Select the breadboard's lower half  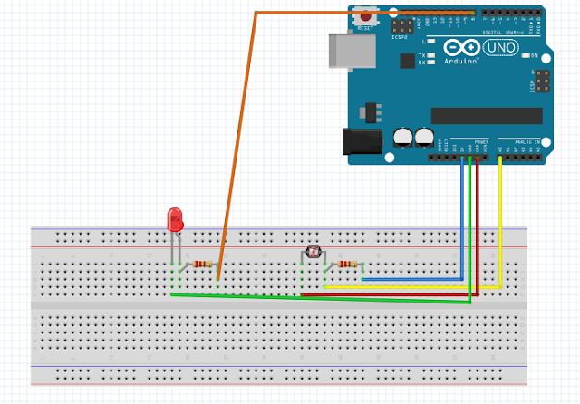tap(279, 348)
